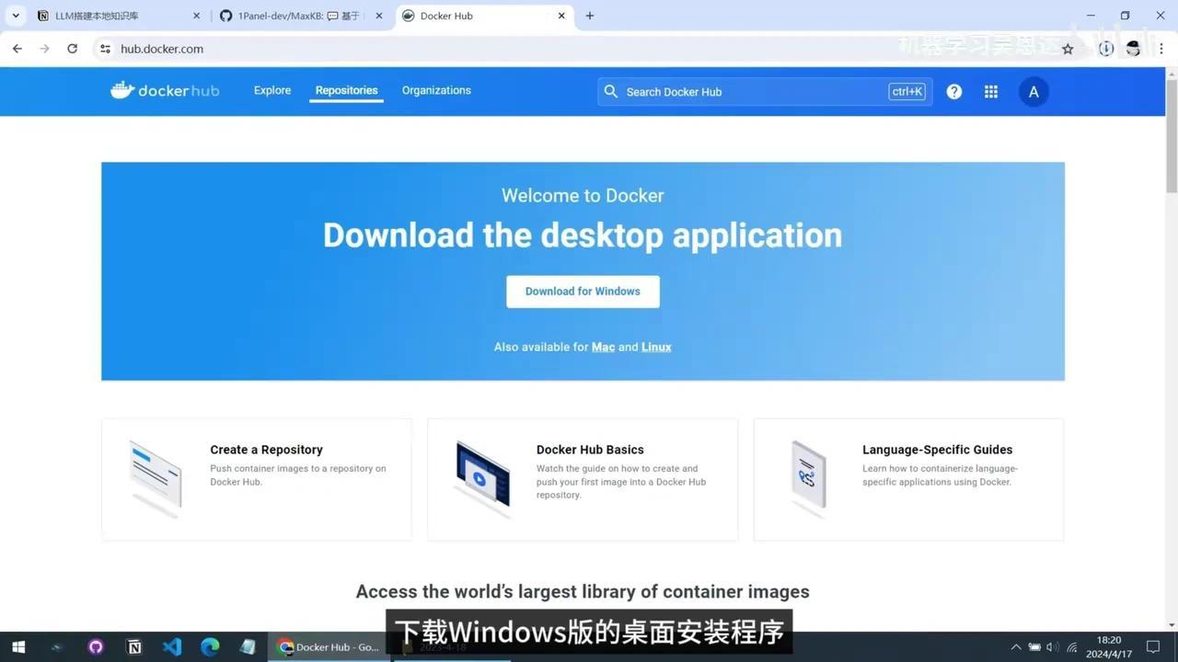Open the tab search dropdown arrow

pyautogui.click(x=16, y=16)
